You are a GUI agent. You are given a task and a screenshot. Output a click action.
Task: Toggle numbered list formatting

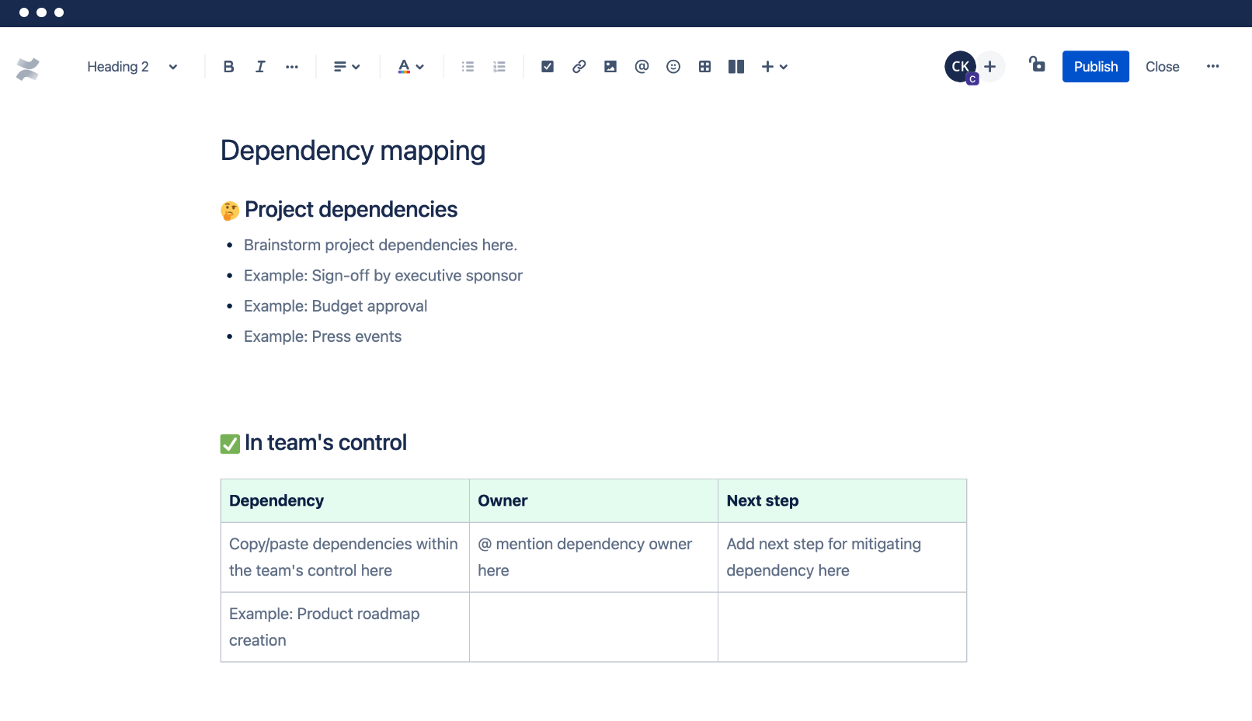tap(499, 67)
